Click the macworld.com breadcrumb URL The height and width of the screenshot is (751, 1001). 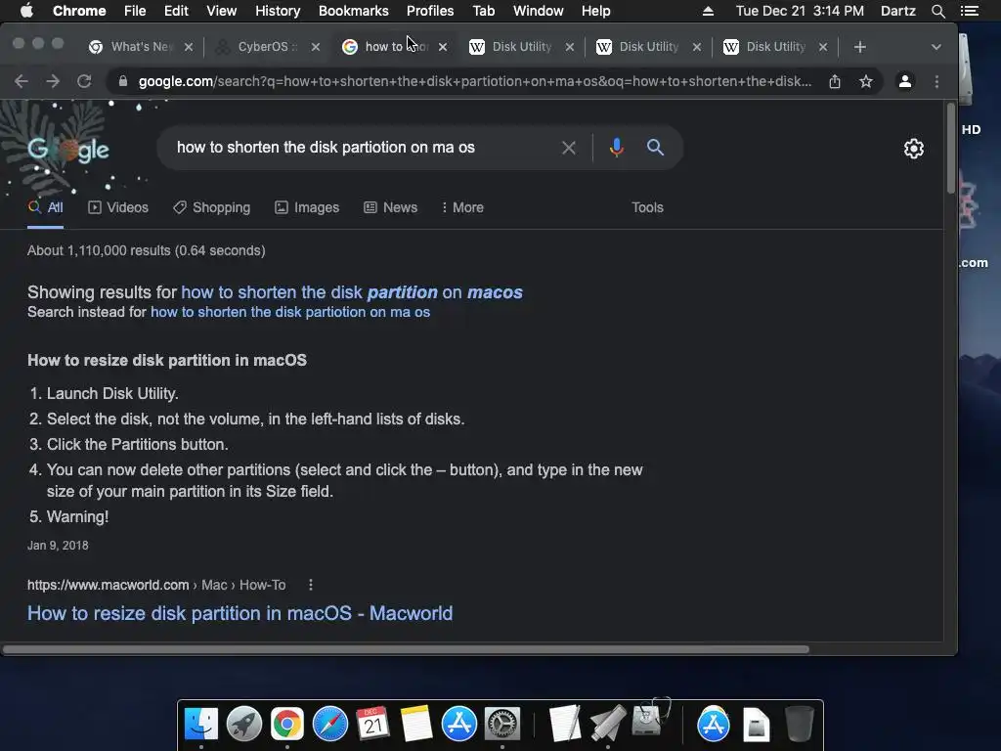click(x=156, y=585)
